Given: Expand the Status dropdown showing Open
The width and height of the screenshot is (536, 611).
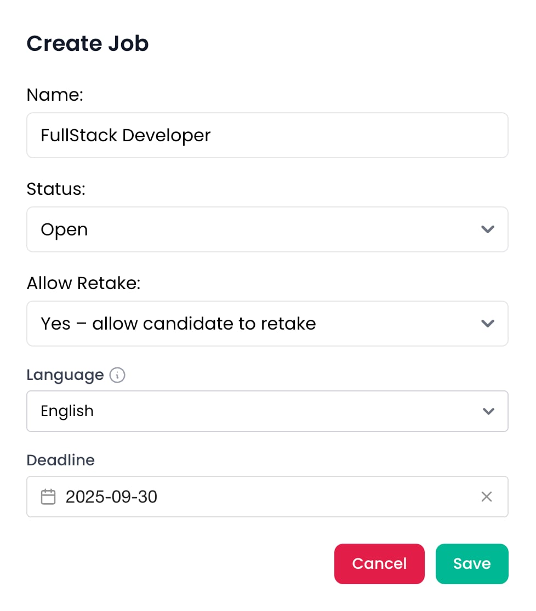Looking at the screenshot, I should (x=252, y=229).
